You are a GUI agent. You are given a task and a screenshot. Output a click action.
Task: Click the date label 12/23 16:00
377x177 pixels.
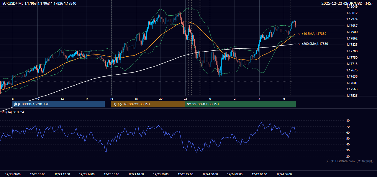(x=112, y=174)
